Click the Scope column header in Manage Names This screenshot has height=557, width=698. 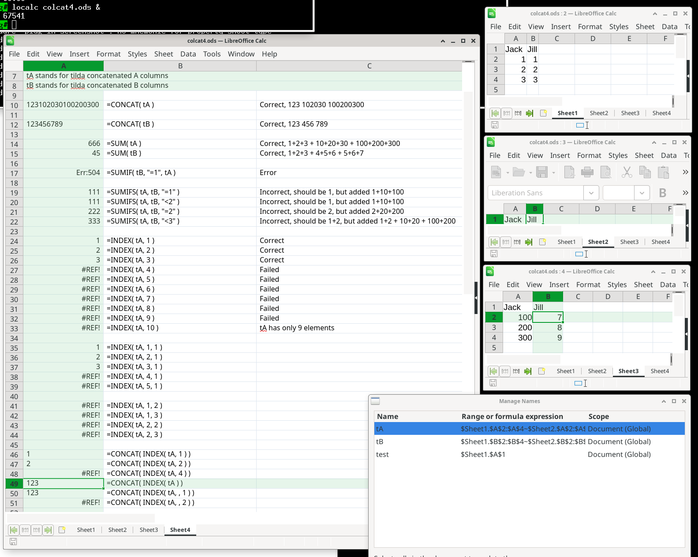(598, 416)
